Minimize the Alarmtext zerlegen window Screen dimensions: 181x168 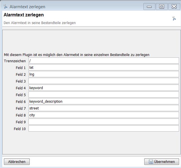149,7
